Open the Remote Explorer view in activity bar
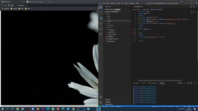This screenshot has width=198, height=111. pyautogui.click(x=101, y=23)
